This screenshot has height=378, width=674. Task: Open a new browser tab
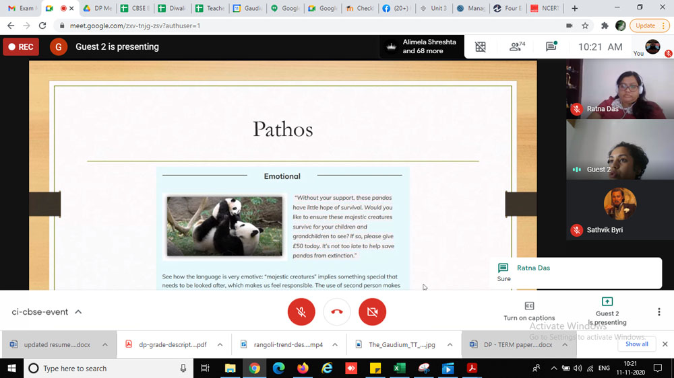click(x=575, y=8)
